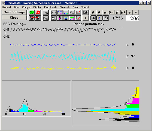Click the BrainMaster title bar system icon
The image size is (152, 131).
tap(3, 3)
